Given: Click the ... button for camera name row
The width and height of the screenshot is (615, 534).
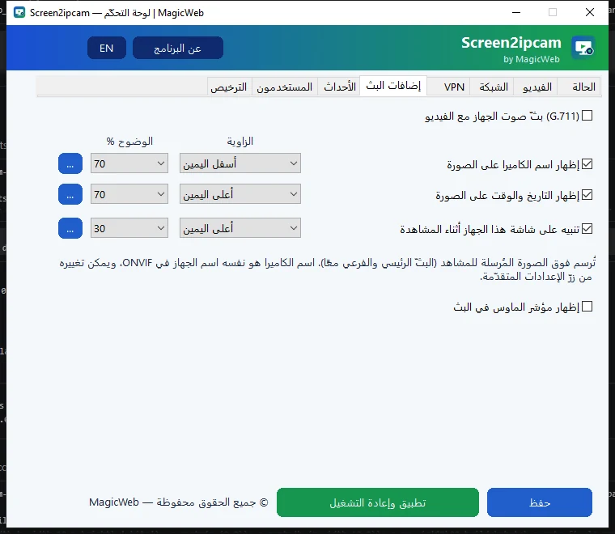Looking at the screenshot, I should [x=70, y=163].
